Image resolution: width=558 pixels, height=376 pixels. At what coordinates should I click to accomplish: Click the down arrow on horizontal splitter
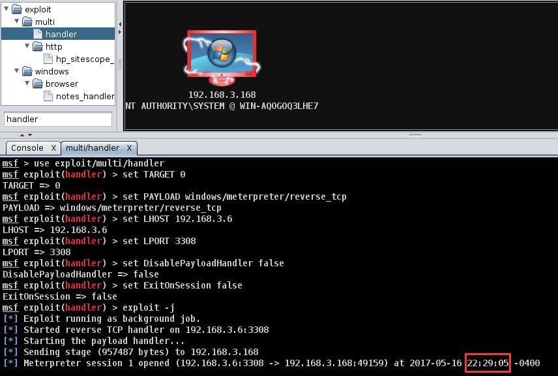pos(30,135)
